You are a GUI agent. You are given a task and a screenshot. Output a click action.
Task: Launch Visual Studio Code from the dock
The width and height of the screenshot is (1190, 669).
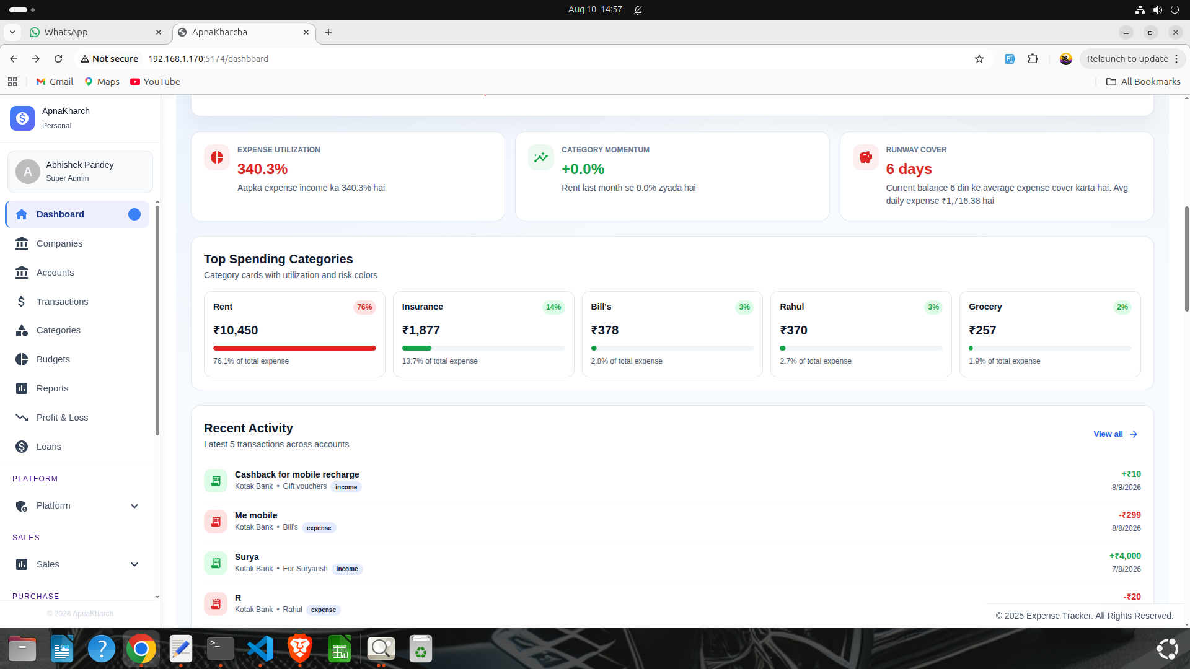pos(260,649)
